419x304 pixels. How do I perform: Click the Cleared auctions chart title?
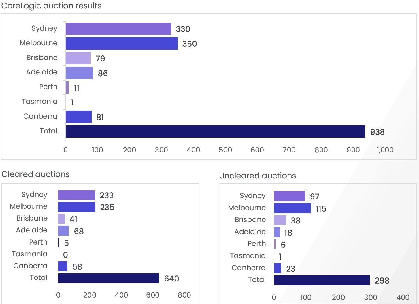[35, 174]
